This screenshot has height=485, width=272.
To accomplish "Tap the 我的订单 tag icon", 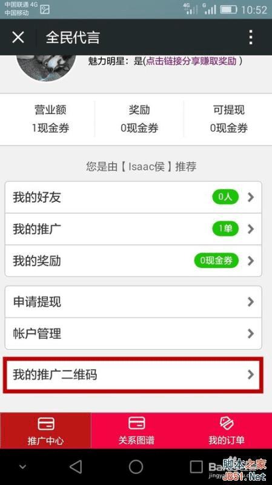I will coord(227,423).
